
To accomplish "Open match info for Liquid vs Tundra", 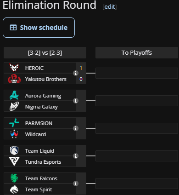I will click(76, 156).
